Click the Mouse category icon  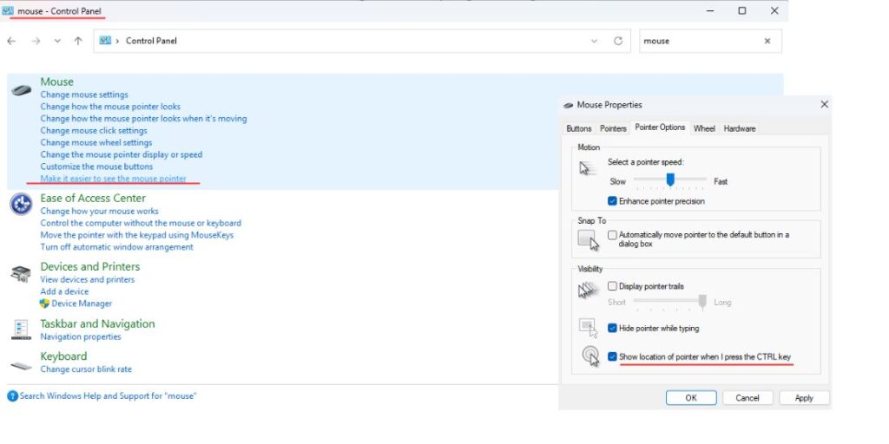tap(22, 89)
